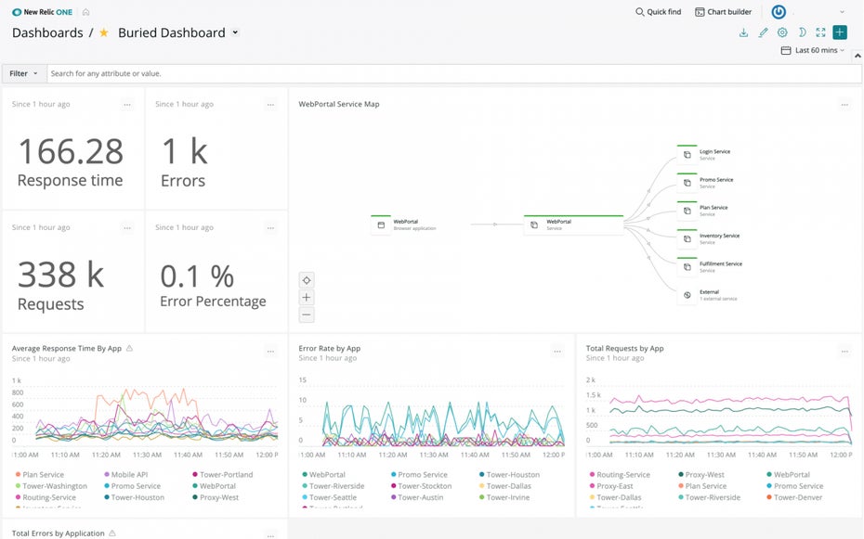Expand the Buried Dashboard title chevron
The height and width of the screenshot is (539, 864).
click(235, 32)
